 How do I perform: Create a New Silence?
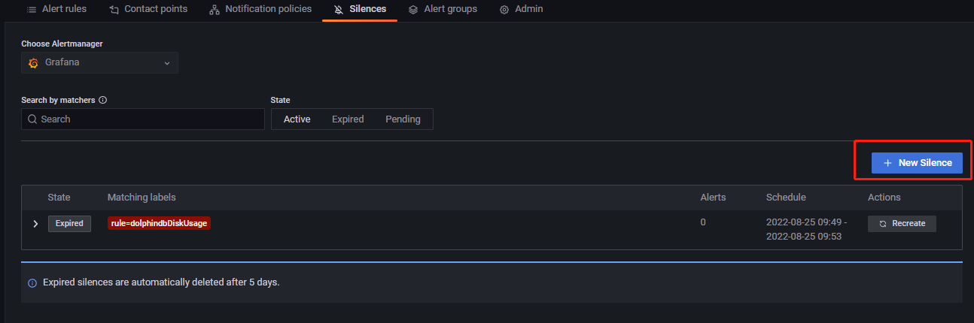[917, 163]
